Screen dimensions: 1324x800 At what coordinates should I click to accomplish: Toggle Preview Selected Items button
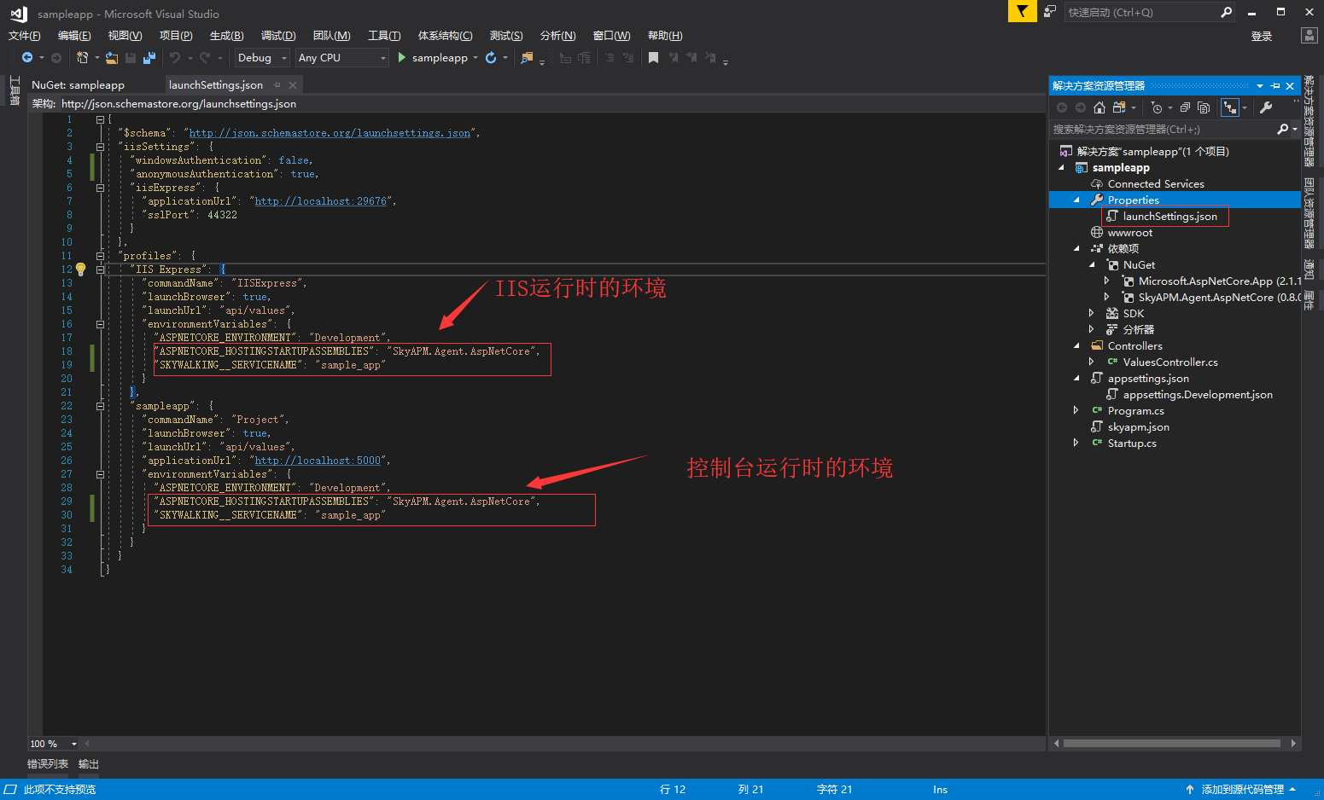(x=1229, y=107)
